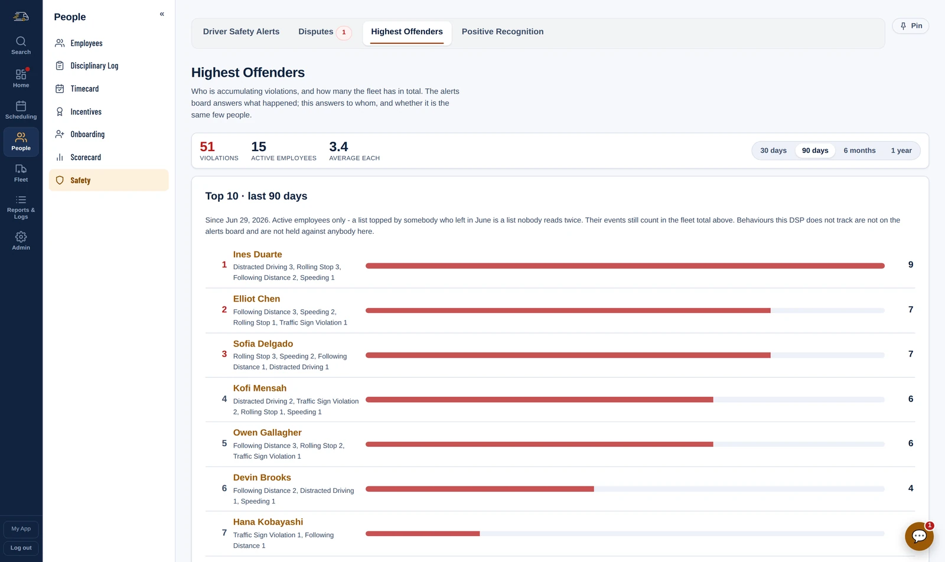The width and height of the screenshot is (945, 562).
Task: Click Elliot Chen's violation breakdown text
Action: click(290, 317)
